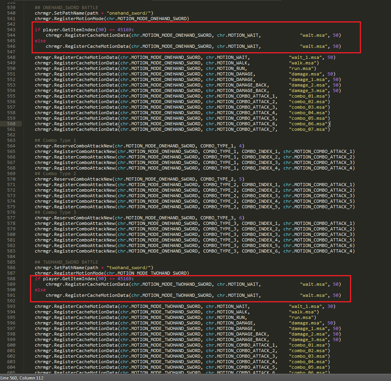Viewport: 391px width, 381px height.
Task: Click "wait_1.msa" on line 548
Action: tap(305, 57)
